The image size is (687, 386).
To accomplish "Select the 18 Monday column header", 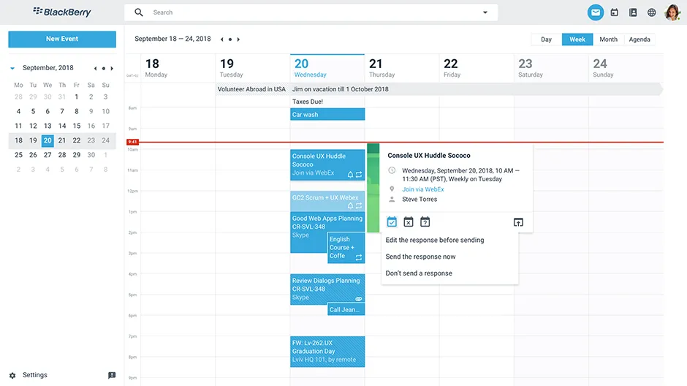I will click(x=178, y=68).
